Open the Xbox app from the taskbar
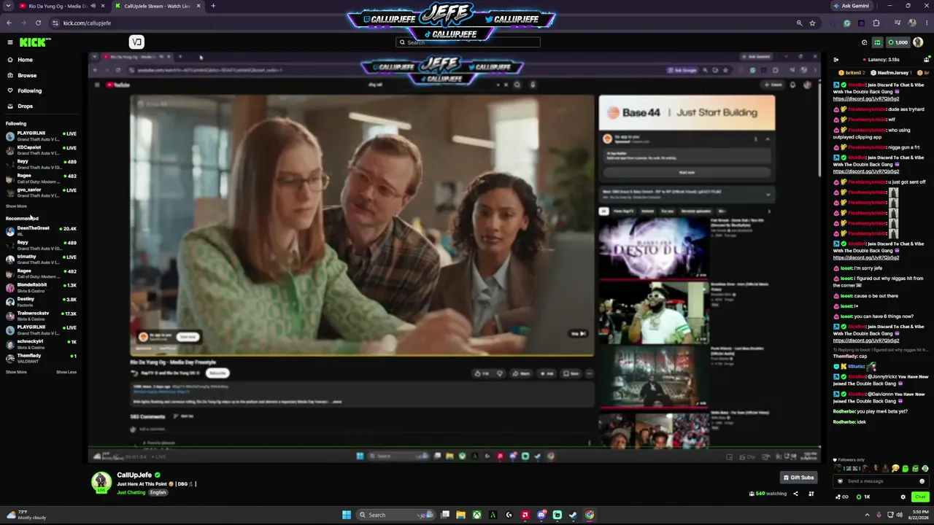 (476, 515)
